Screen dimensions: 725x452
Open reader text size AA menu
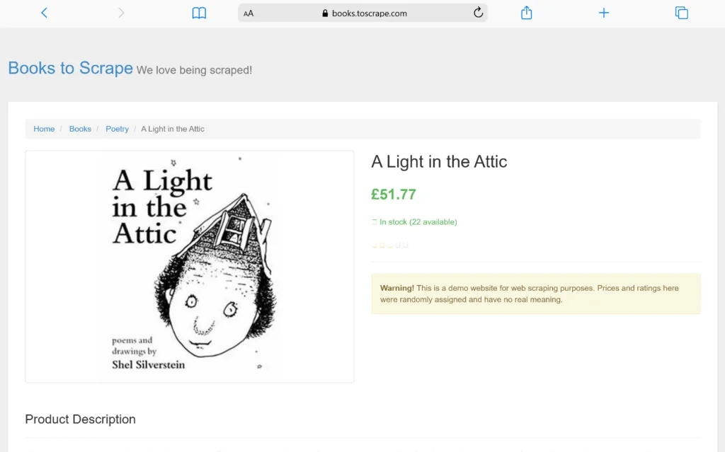click(249, 13)
